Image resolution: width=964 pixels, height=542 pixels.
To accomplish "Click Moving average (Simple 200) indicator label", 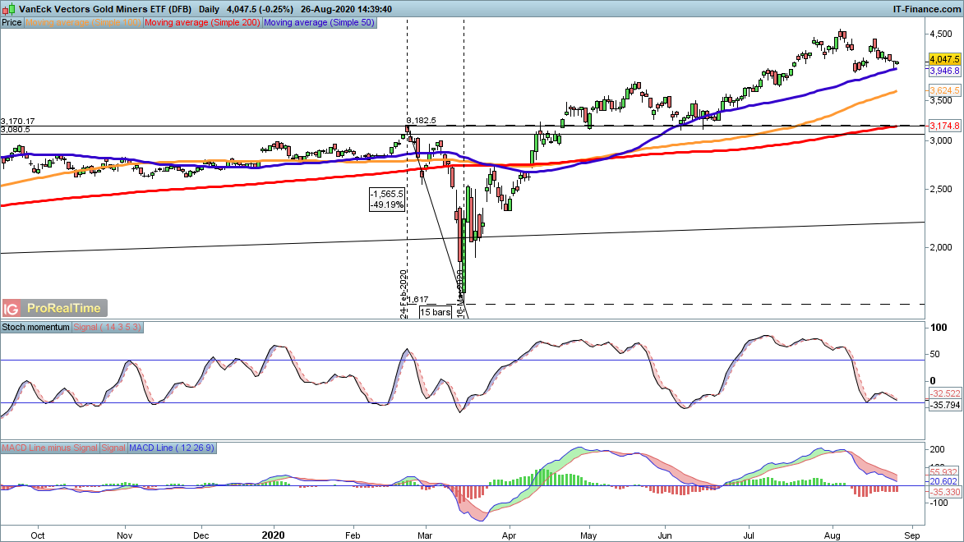I will [202, 23].
